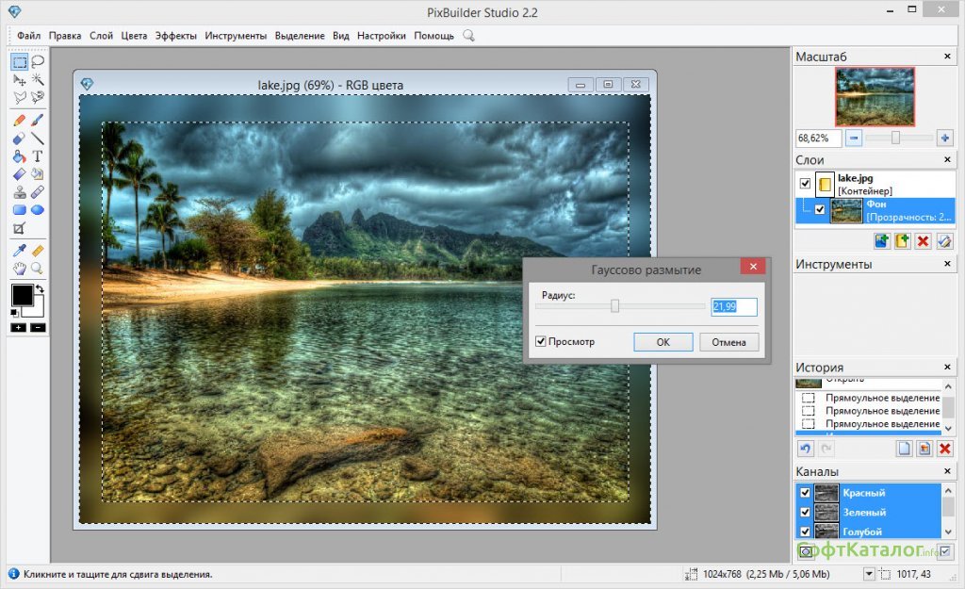Image resolution: width=965 pixels, height=589 pixels.
Task: Click the Отмена cancel button
Action: coord(728,342)
